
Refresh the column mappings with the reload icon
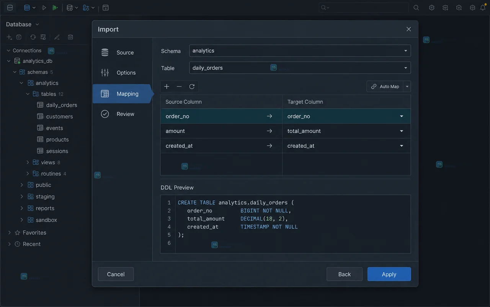coord(192,87)
